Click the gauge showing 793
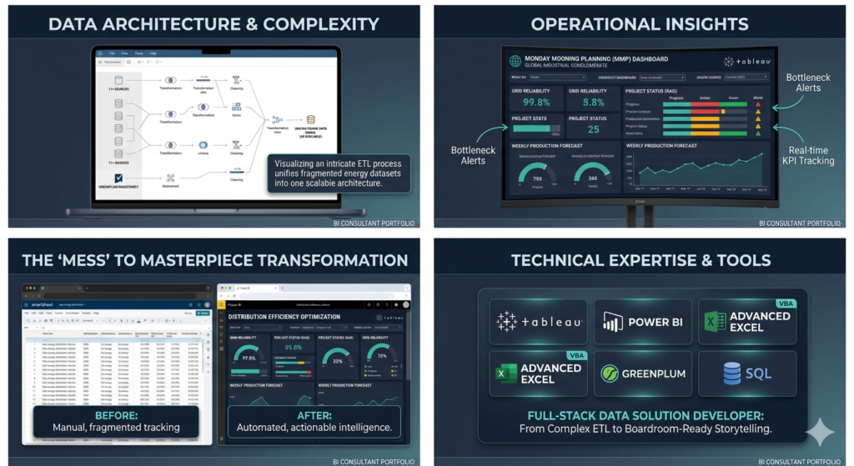Viewport: 854px width, 466px height. [537, 174]
